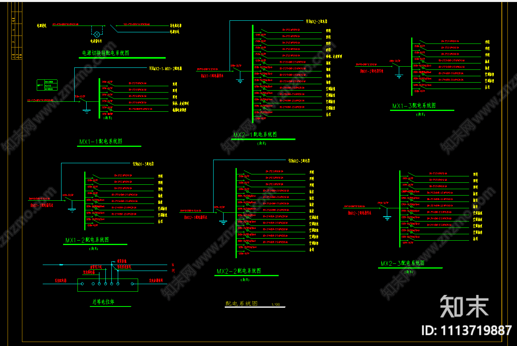Select the PE conductor label

click(x=173, y=271)
